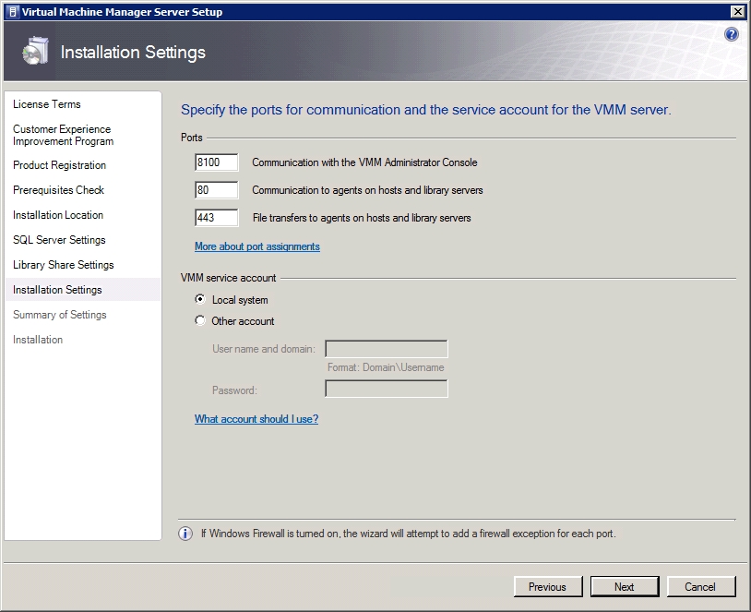Screen dimensions: 751x612
Task: Select the Local system service account
Action: pyautogui.click(x=199, y=299)
